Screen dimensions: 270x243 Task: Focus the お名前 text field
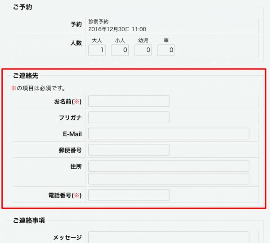129,101
